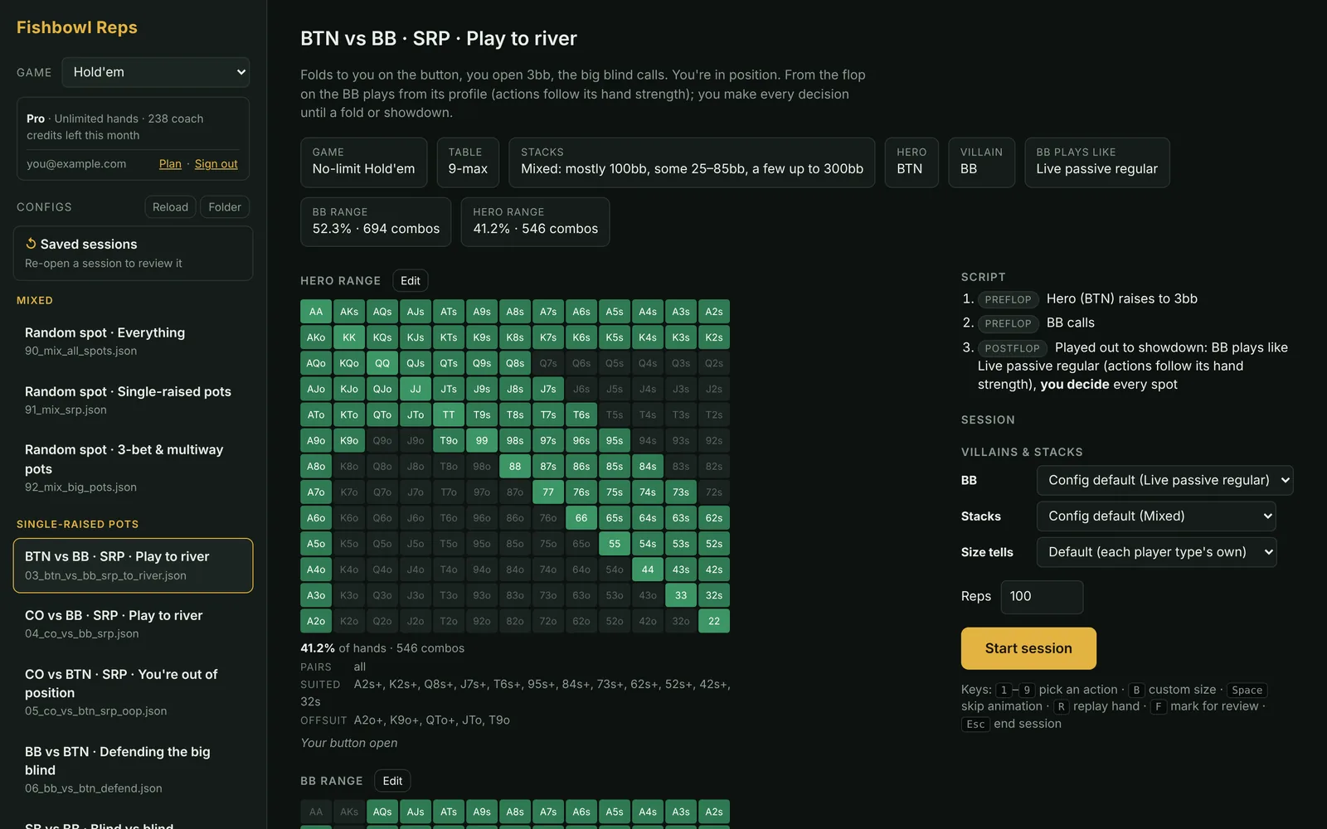
Task: Expand the Stacks dropdown
Action: (1156, 516)
